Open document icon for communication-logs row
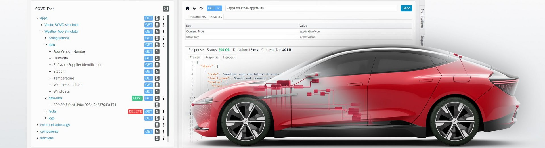Screen dimensions: 545x148 point(157,125)
